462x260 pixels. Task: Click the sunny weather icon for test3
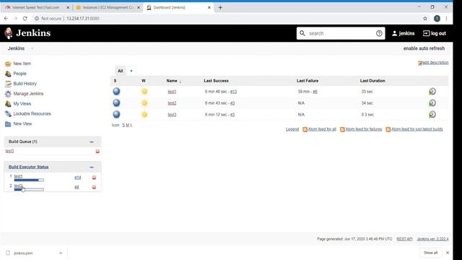(144, 114)
